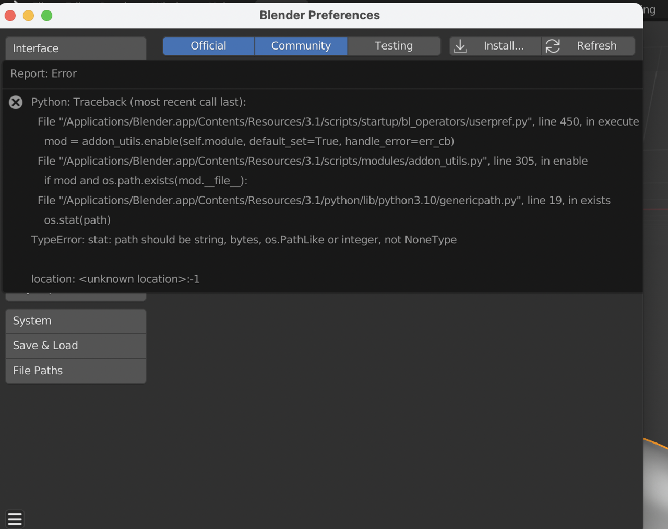Toggle off the Community add-ons filter

[301, 46]
